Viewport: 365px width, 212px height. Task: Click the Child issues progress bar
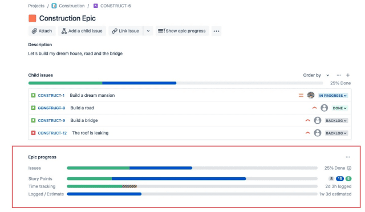176,83
